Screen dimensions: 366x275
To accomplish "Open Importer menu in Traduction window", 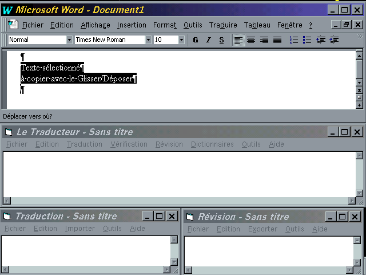I will pos(80,229).
